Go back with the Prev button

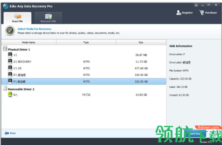[10, 133]
